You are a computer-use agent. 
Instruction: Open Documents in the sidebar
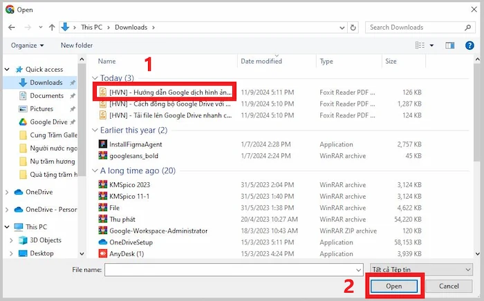[46, 96]
